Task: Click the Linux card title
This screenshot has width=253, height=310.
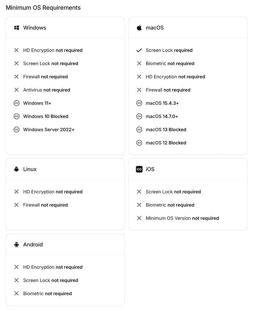Action: [x=30, y=169]
